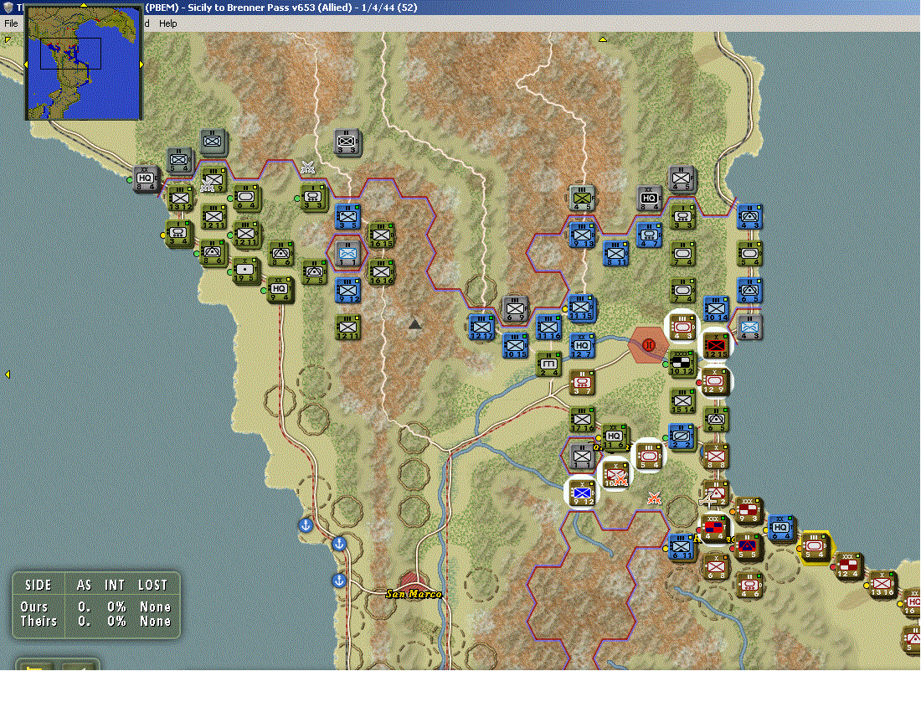
Task: Select the green 16-15 infantry regiment
Action: (381, 235)
